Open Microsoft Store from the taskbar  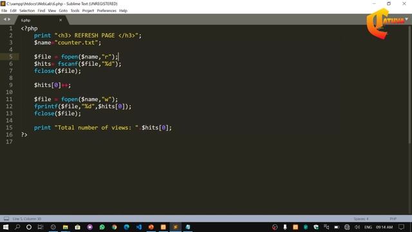[x=77, y=227]
